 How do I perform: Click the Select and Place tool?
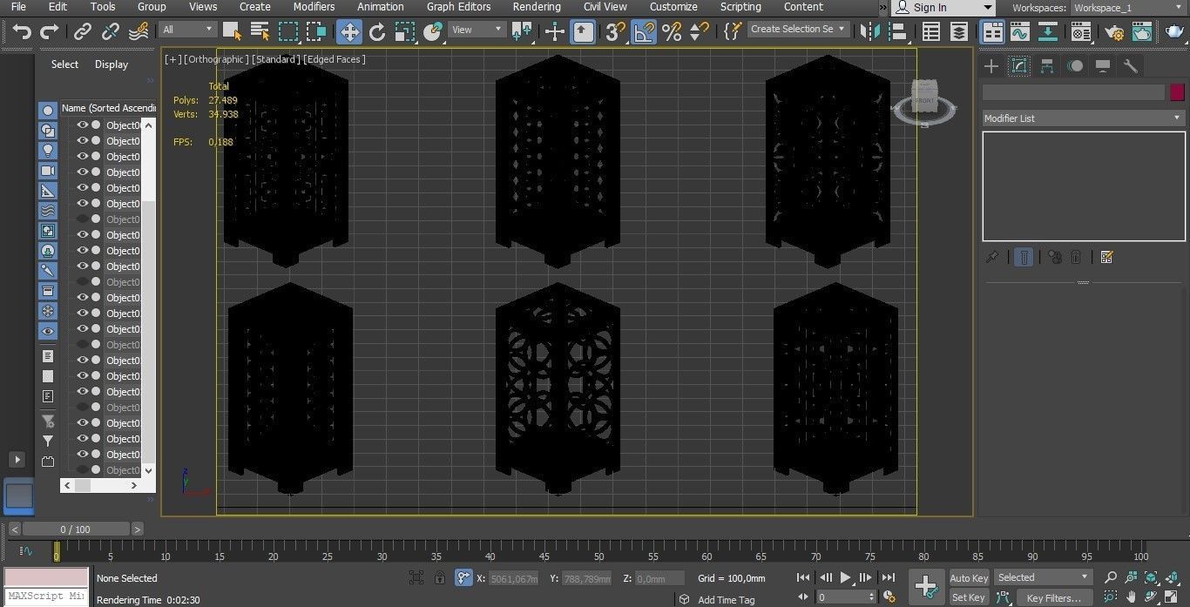tap(433, 32)
